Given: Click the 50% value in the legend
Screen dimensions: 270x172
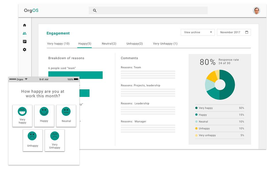Looking at the screenshot, I should 241,108.
